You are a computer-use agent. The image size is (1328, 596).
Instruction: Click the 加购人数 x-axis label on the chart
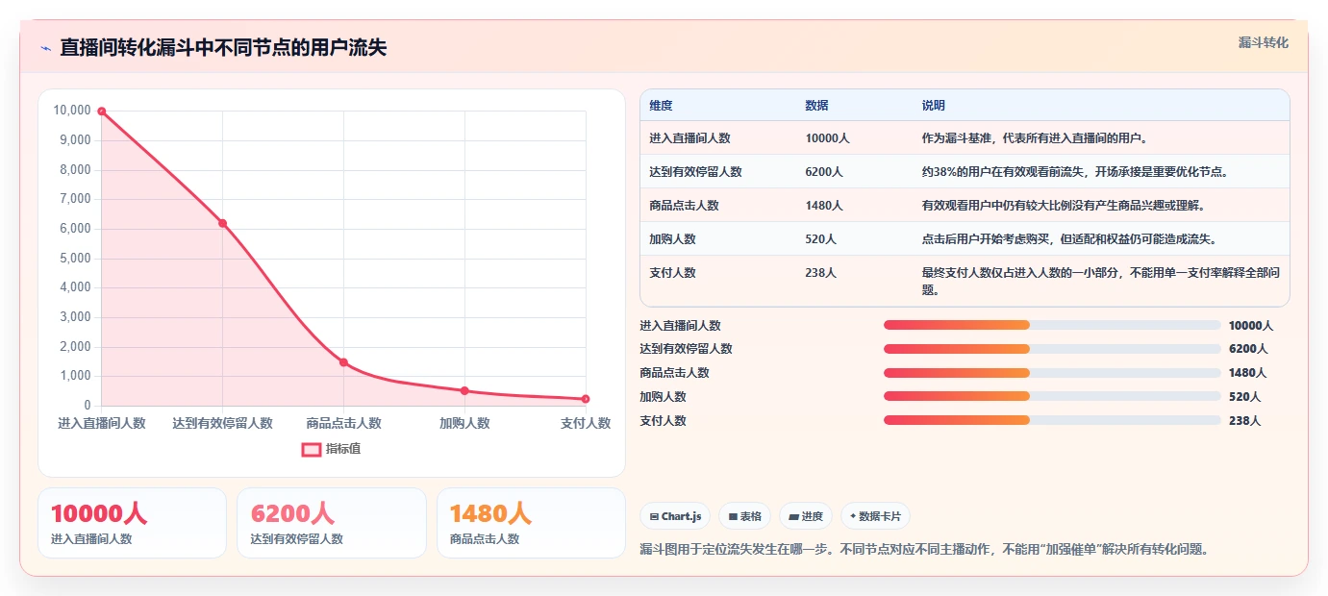pos(464,423)
